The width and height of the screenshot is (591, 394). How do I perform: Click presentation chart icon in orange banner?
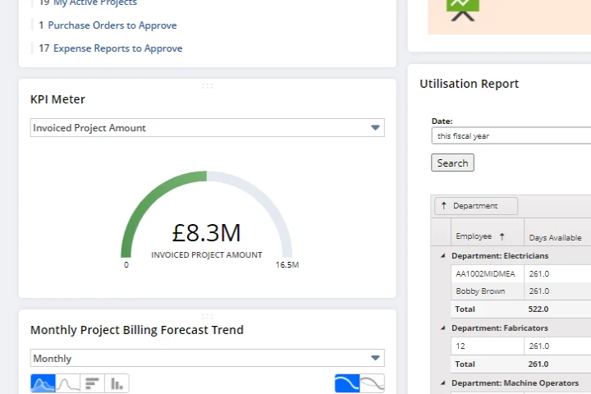click(x=462, y=9)
